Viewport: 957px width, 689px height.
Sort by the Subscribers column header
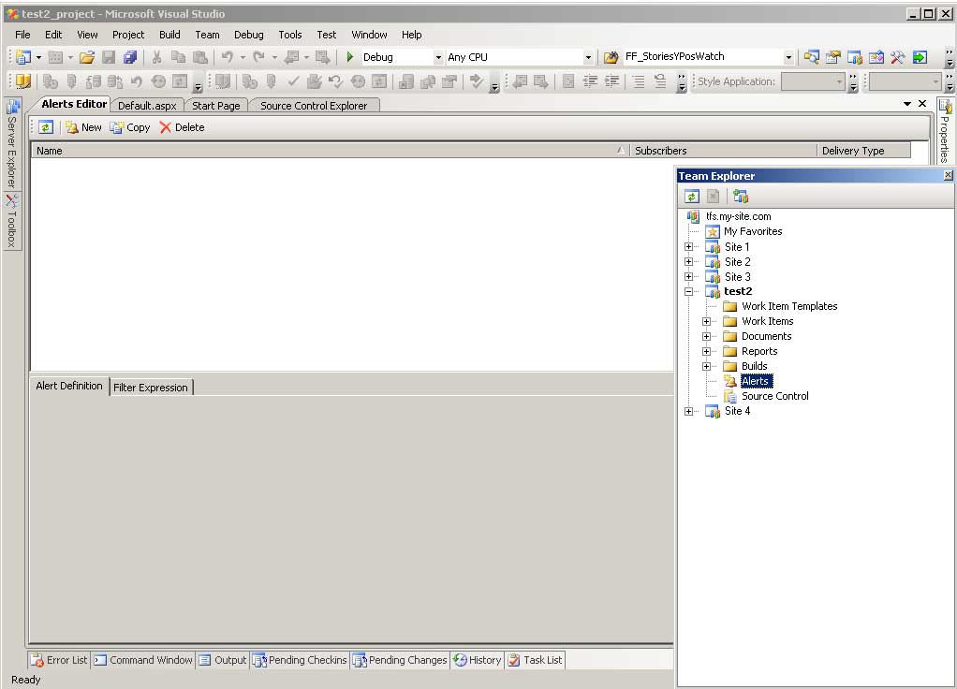(723, 151)
